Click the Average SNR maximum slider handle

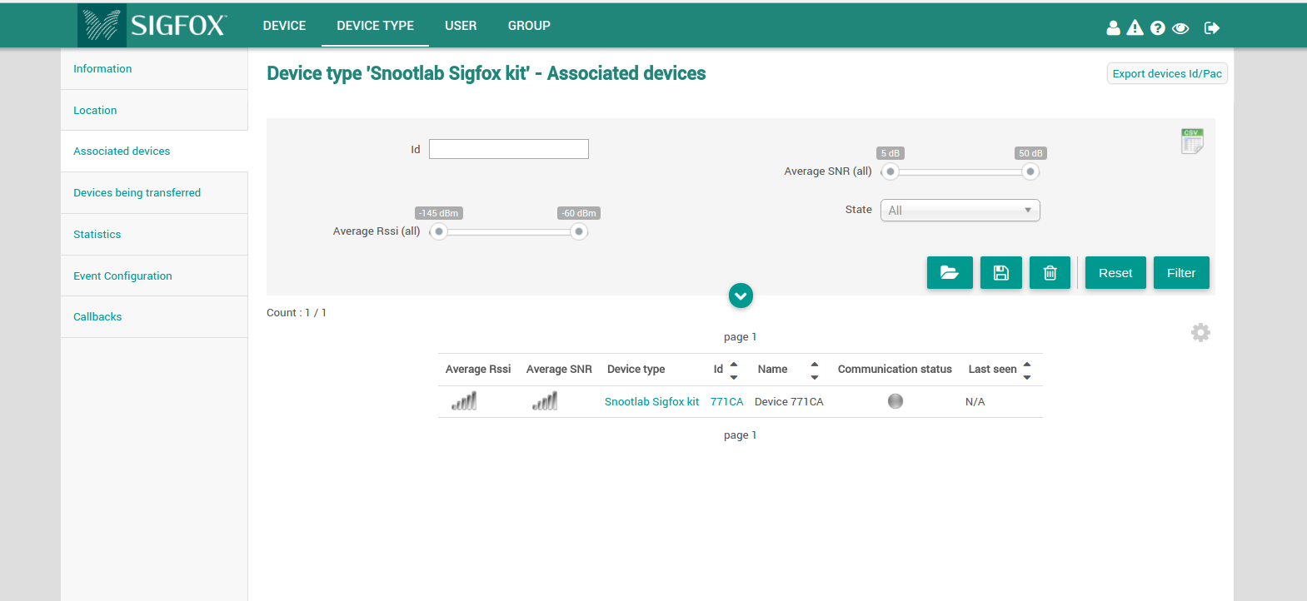click(1030, 171)
